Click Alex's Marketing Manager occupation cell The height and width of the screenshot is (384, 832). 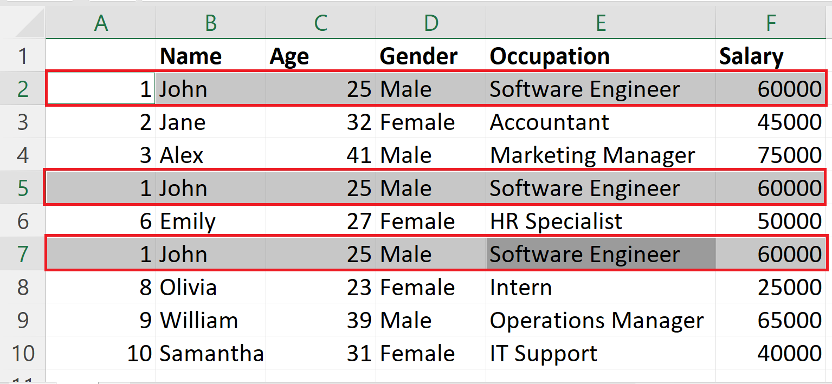tap(601, 155)
